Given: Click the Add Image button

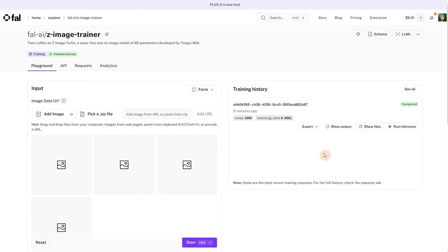Looking at the screenshot, I should coord(50,114).
